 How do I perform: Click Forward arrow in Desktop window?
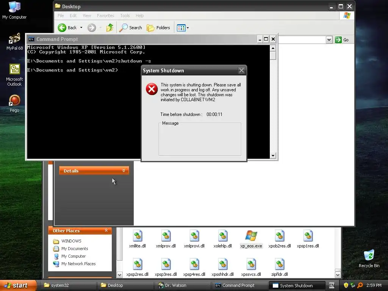tap(92, 28)
